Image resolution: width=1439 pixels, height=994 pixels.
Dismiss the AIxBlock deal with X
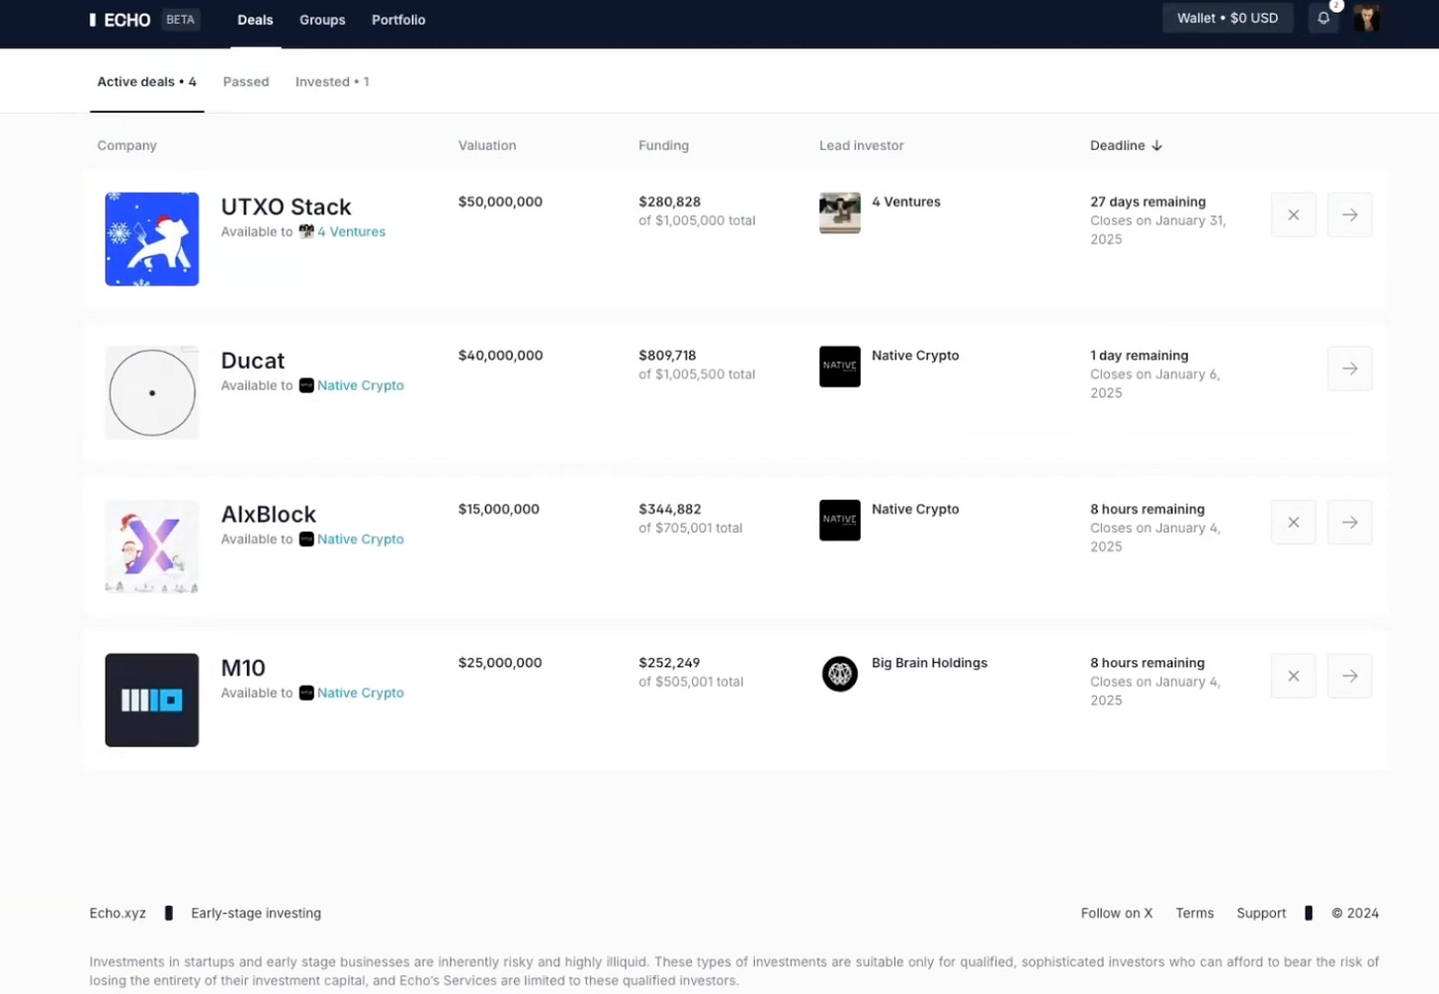point(1293,522)
